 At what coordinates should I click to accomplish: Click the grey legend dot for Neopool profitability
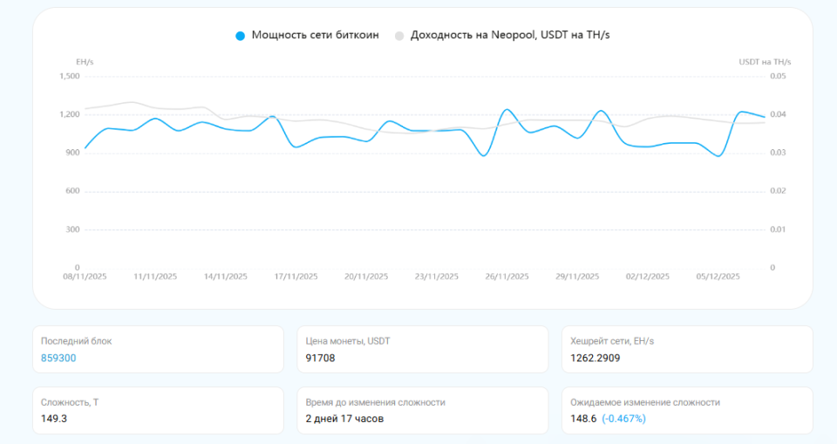[399, 36]
